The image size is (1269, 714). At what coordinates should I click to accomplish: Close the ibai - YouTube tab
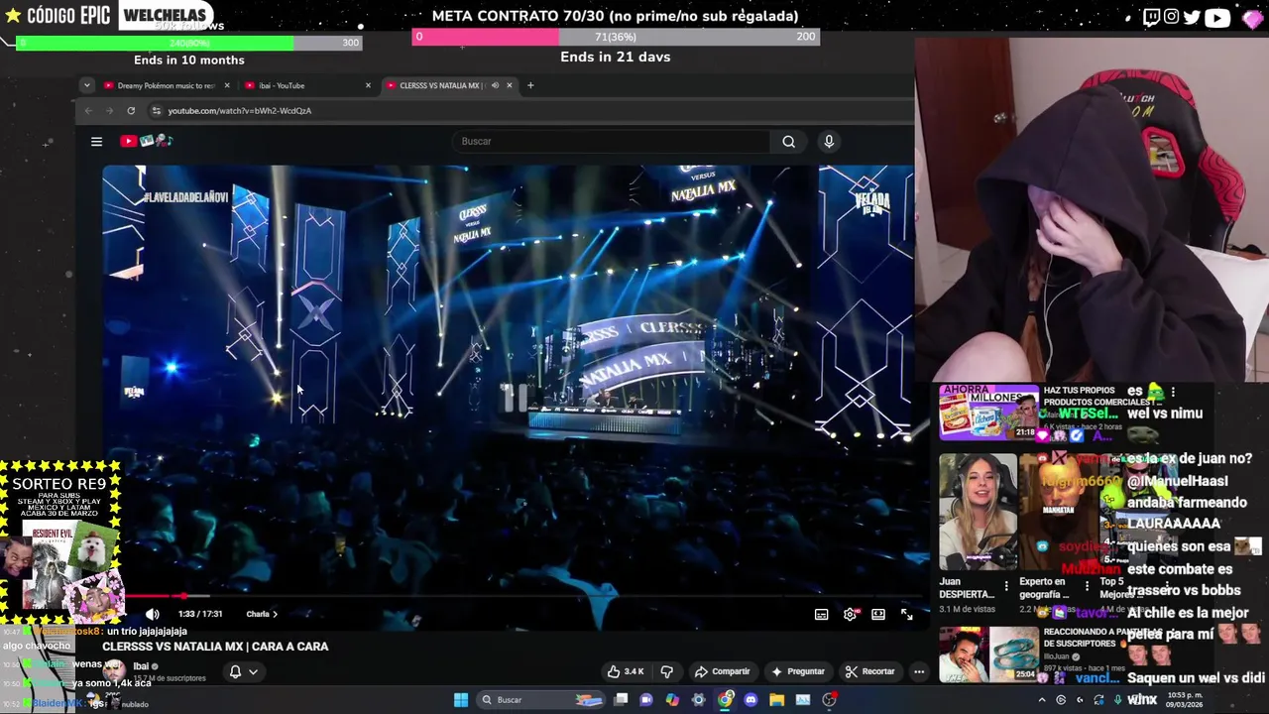(368, 85)
